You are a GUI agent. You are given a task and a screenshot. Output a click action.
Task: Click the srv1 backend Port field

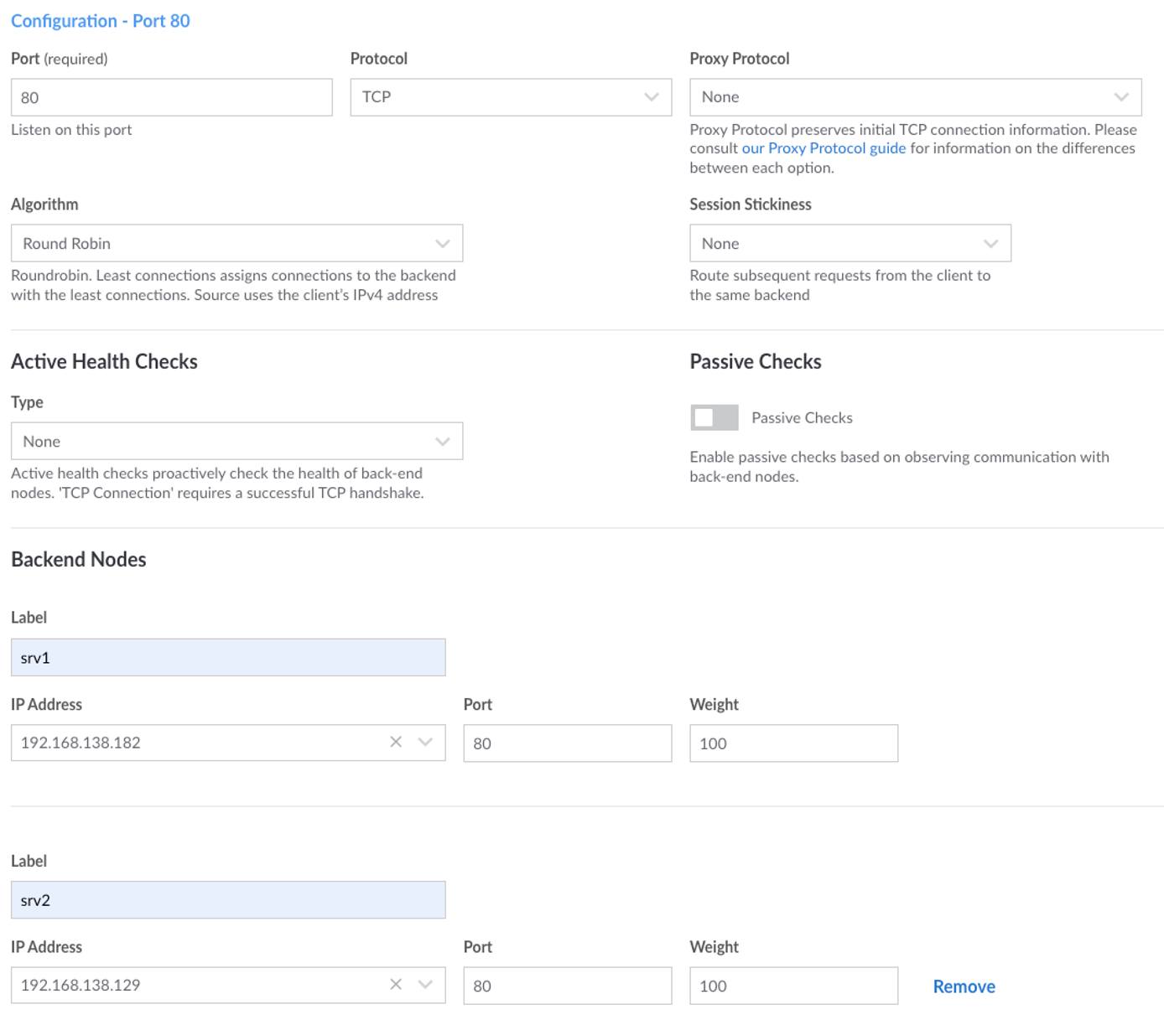coord(567,743)
